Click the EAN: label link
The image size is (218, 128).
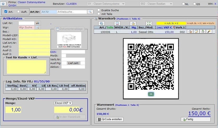(53, 52)
